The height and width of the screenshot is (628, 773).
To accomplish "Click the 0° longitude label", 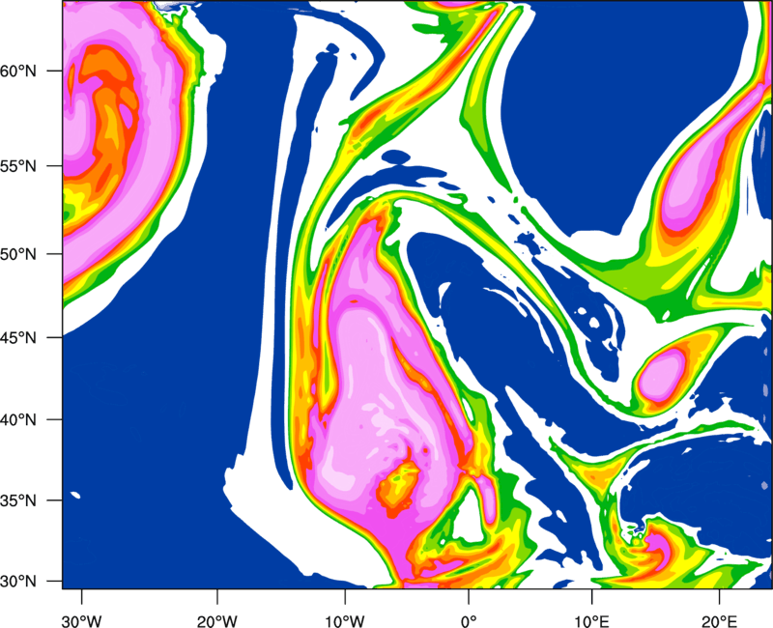I will tap(469, 621).
